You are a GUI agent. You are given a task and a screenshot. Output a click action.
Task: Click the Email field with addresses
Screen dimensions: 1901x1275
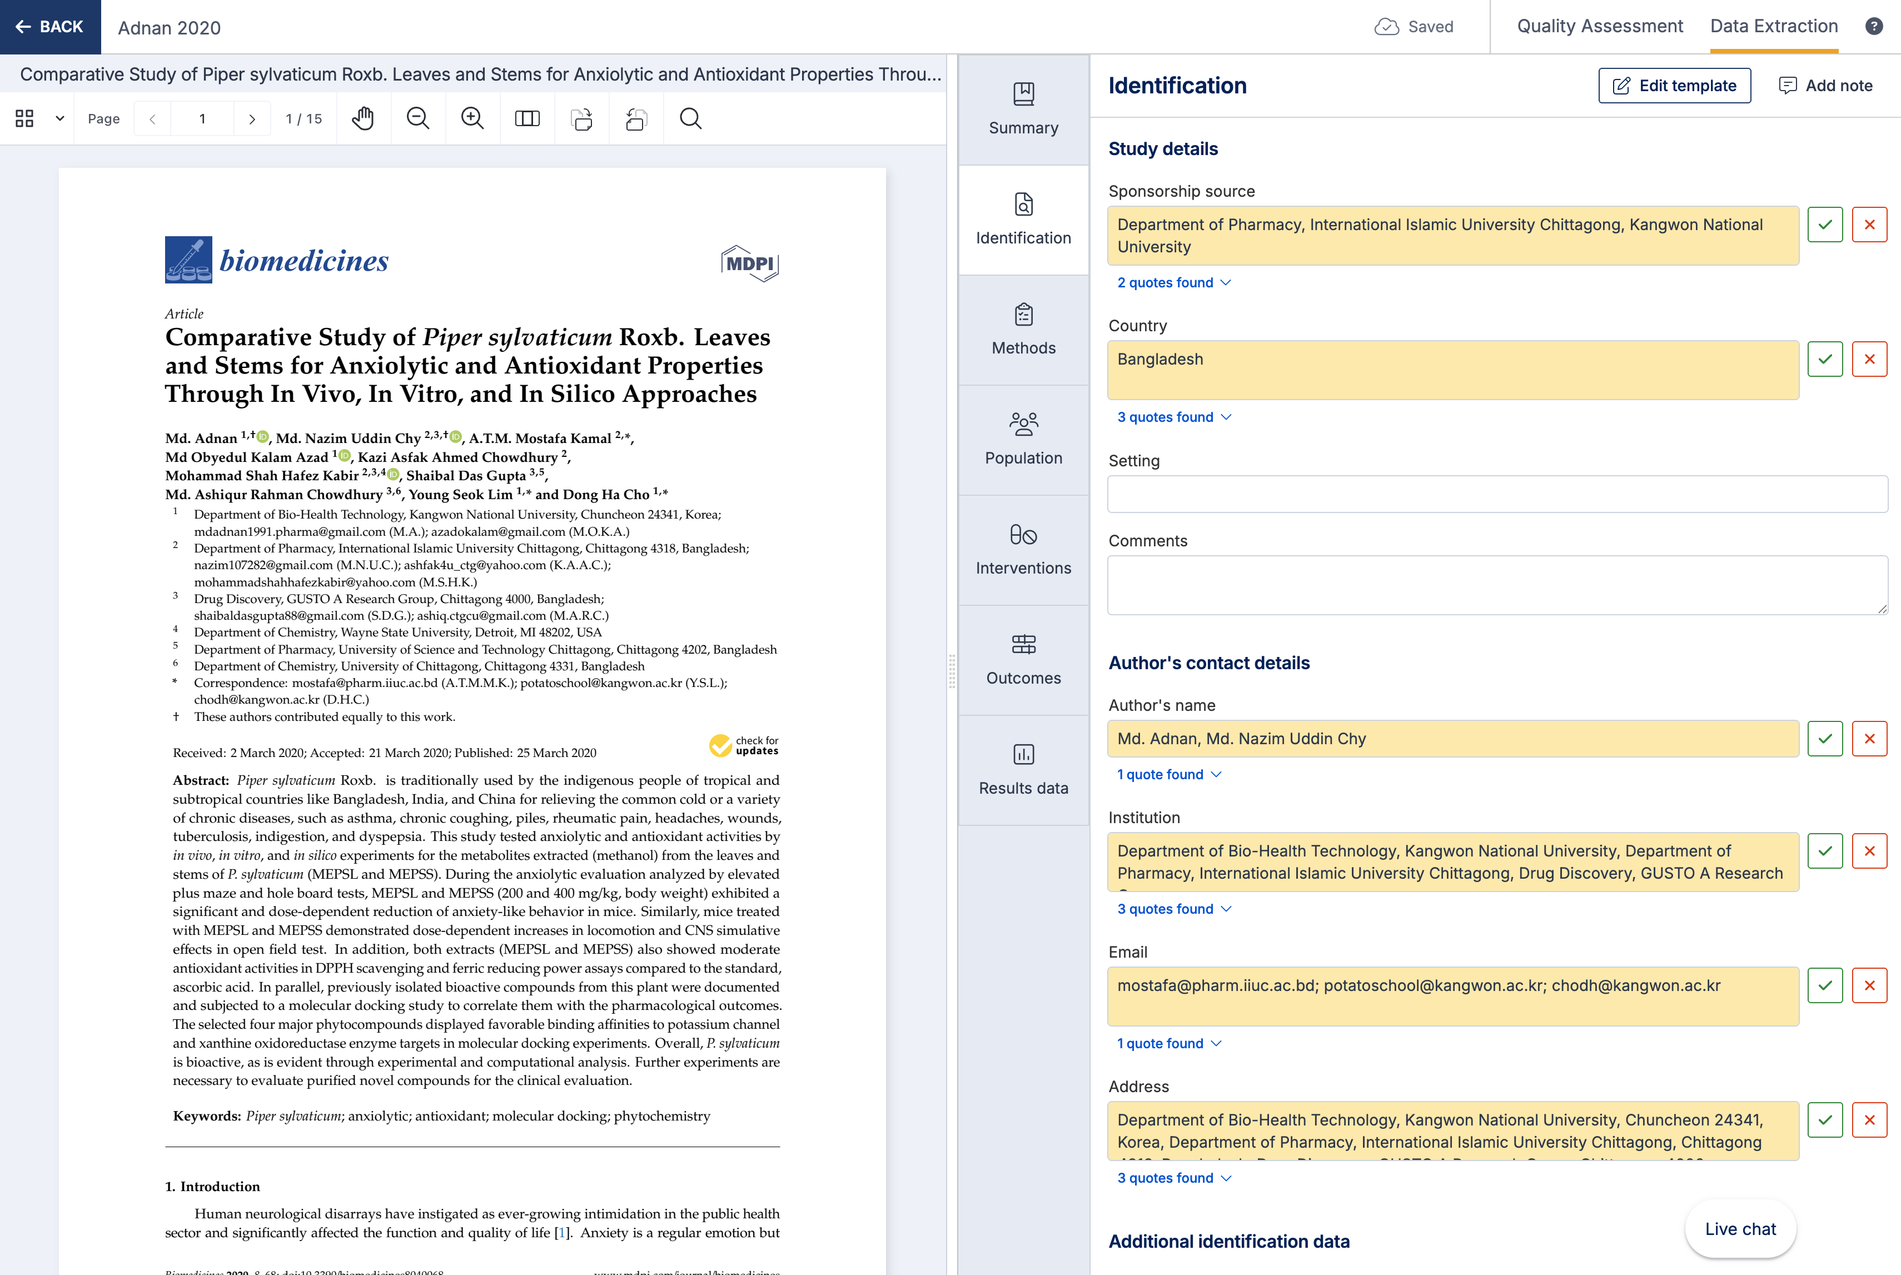tap(1453, 996)
